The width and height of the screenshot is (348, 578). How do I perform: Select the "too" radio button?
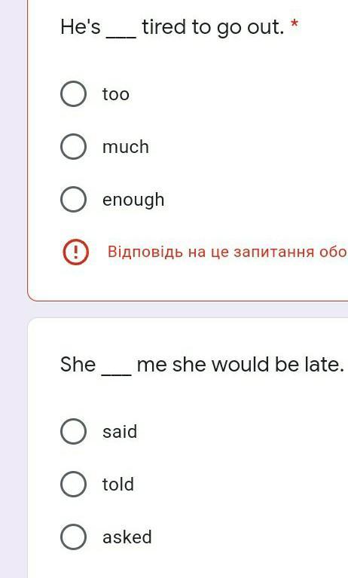pos(73,94)
